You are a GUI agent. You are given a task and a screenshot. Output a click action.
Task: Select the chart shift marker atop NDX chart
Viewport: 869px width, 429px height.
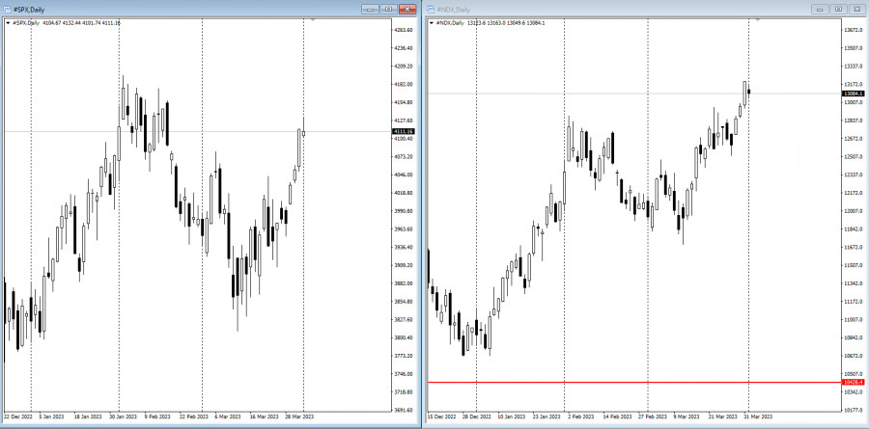tap(758, 19)
